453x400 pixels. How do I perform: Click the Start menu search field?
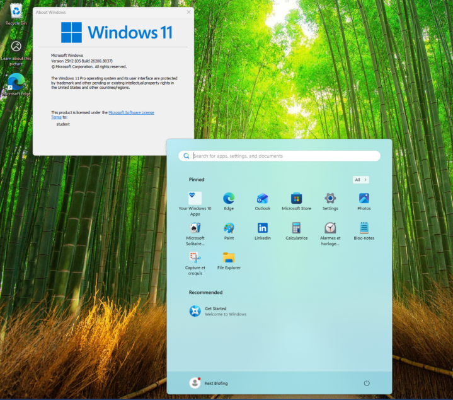click(279, 156)
